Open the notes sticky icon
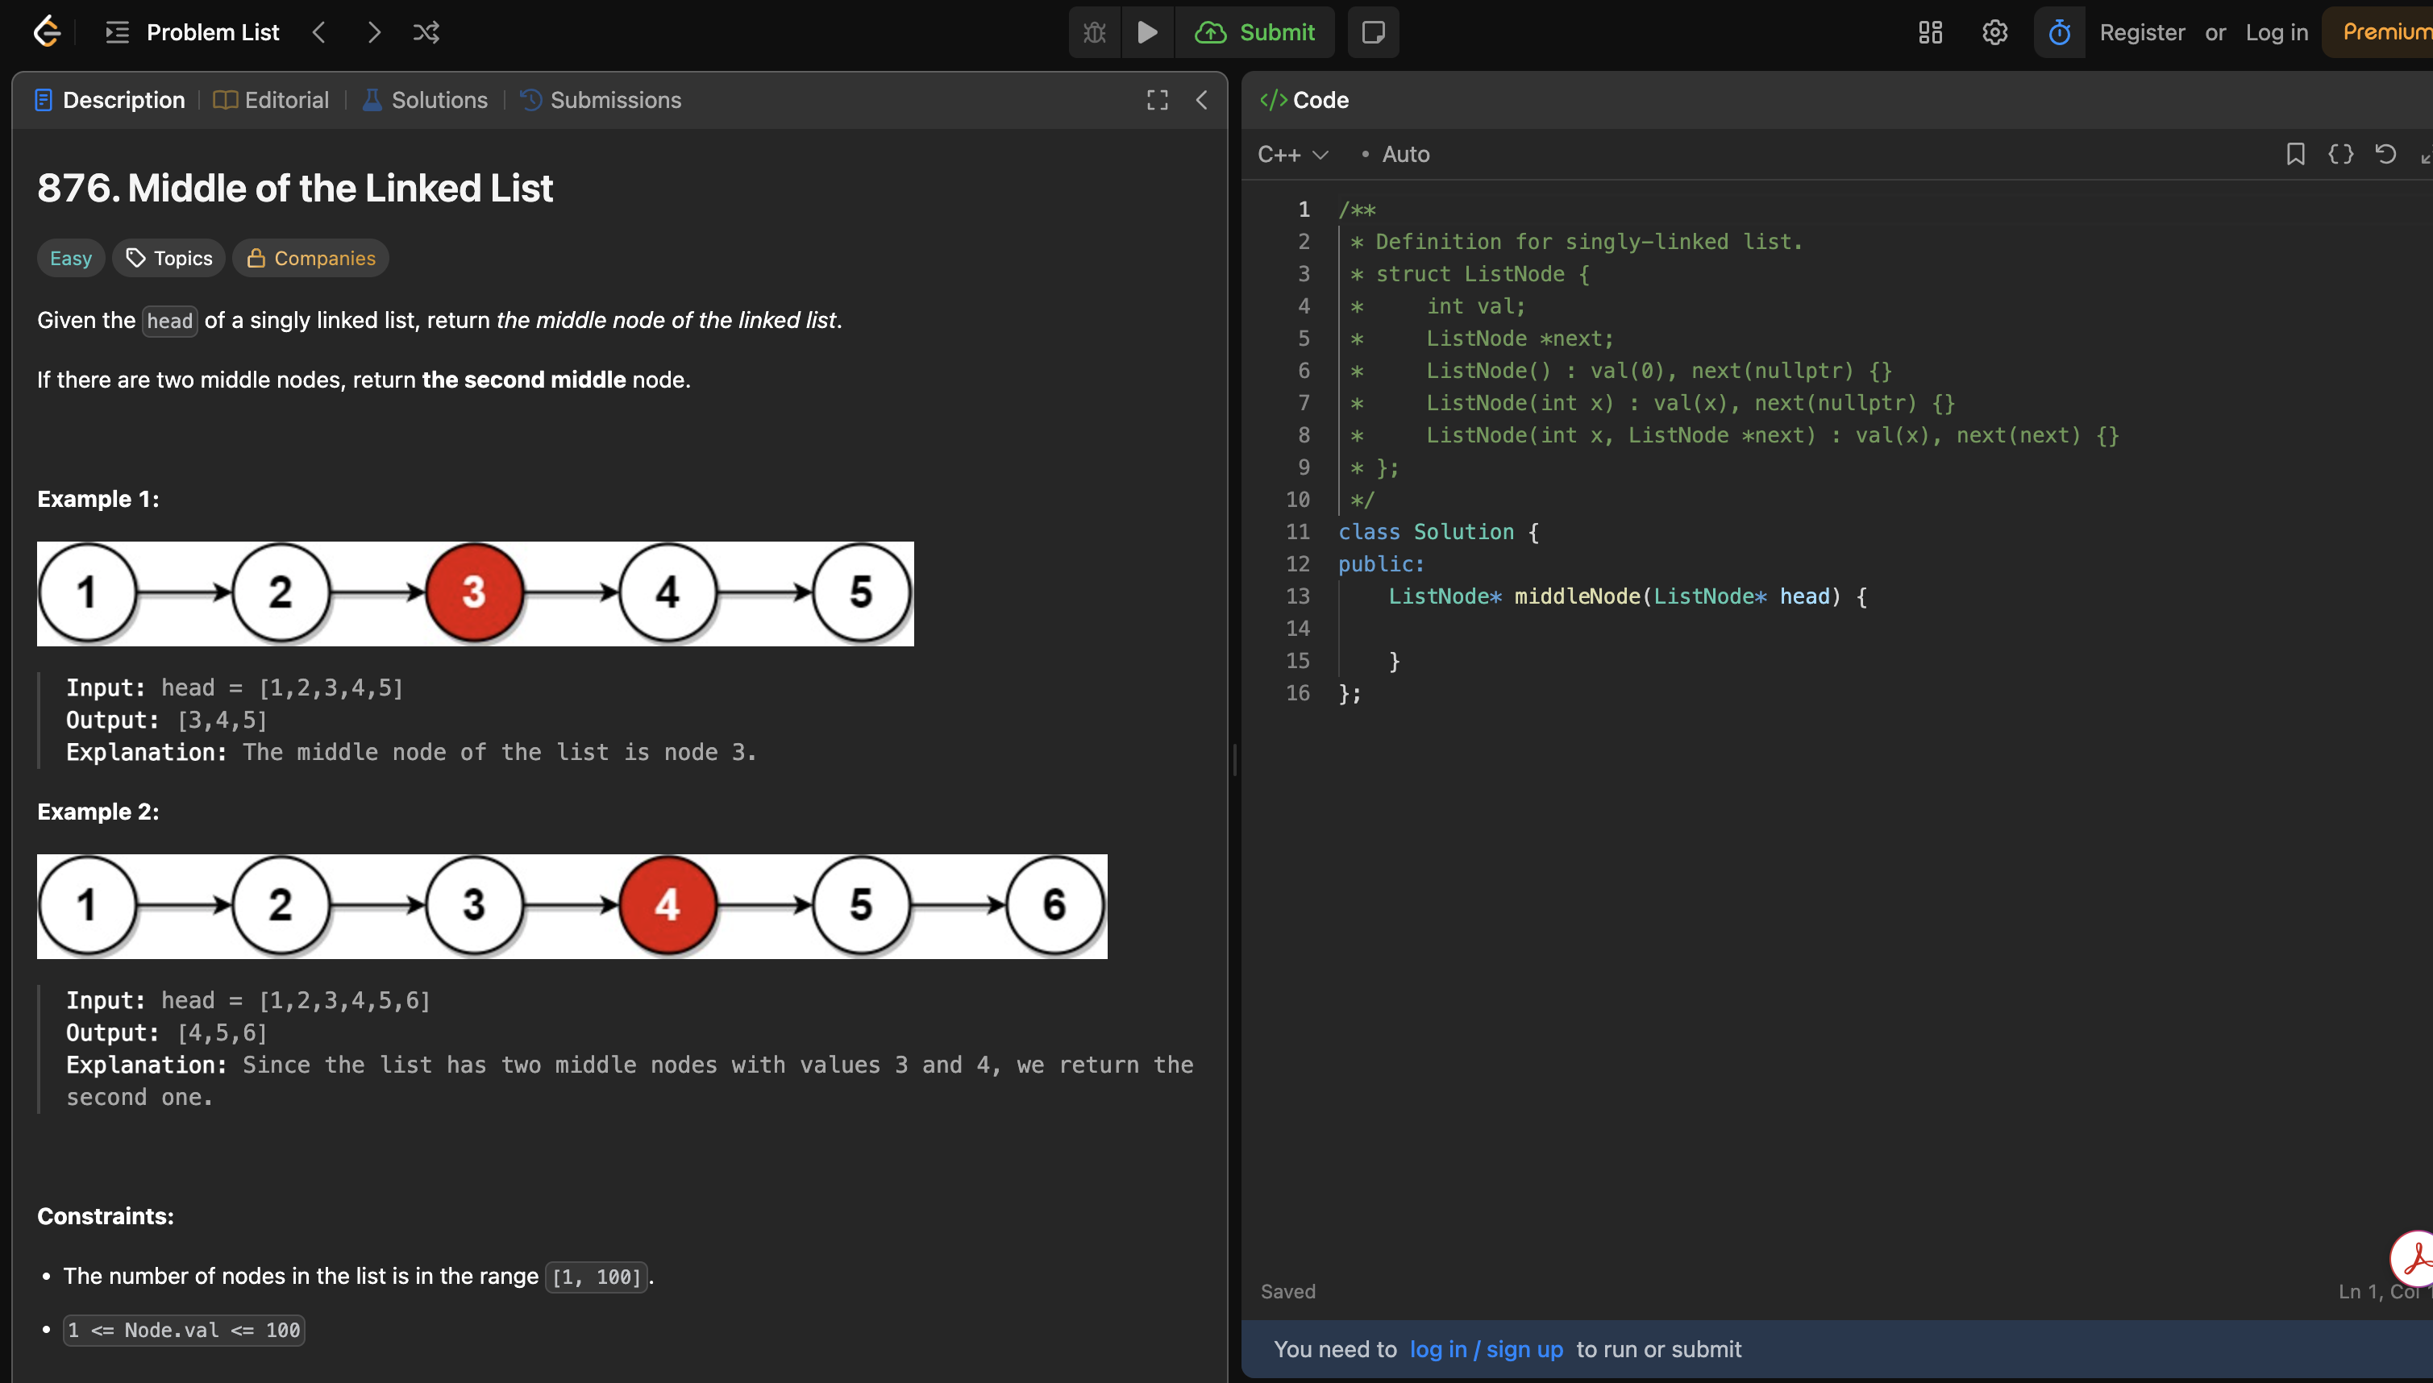This screenshot has height=1383, width=2433. point(1373,32)
